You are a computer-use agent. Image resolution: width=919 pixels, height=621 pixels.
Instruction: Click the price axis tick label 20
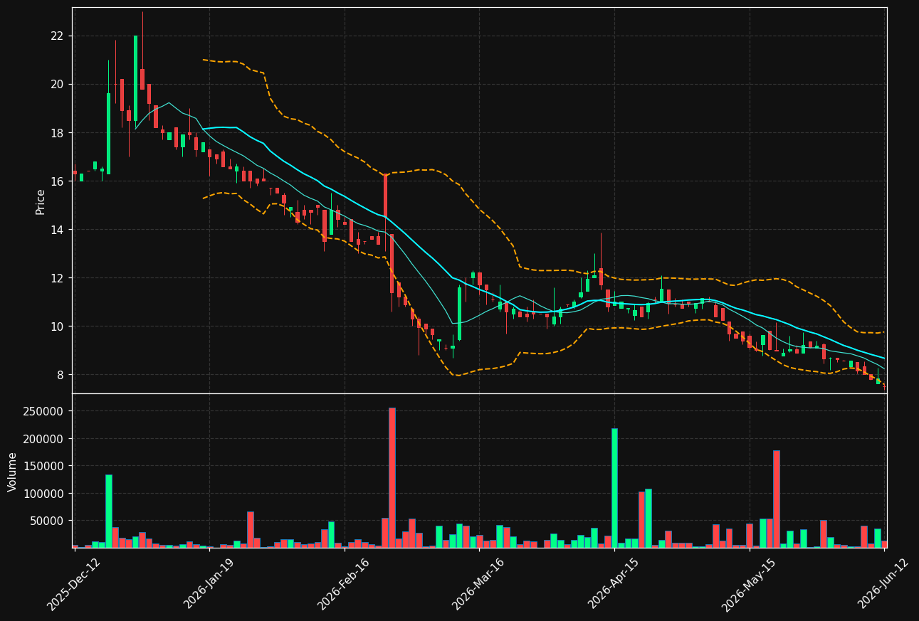coord(57,84)
